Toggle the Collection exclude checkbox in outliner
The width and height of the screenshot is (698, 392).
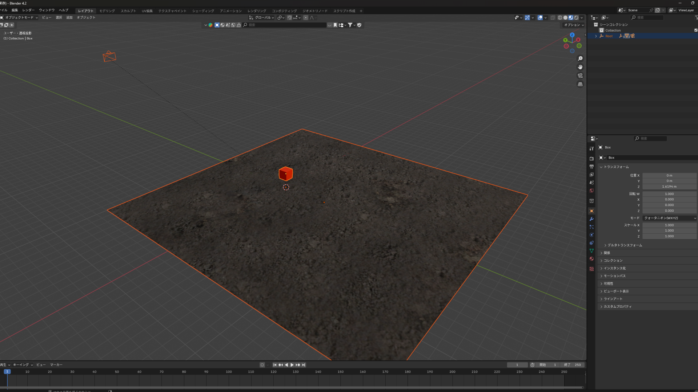coord(696,30)
